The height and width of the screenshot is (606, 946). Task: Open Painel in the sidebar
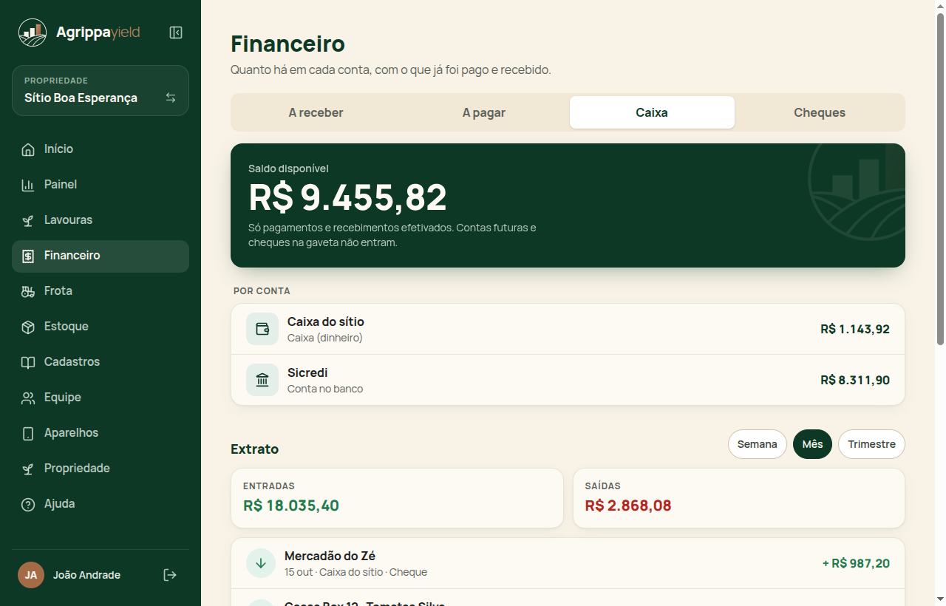coord(101,185)
